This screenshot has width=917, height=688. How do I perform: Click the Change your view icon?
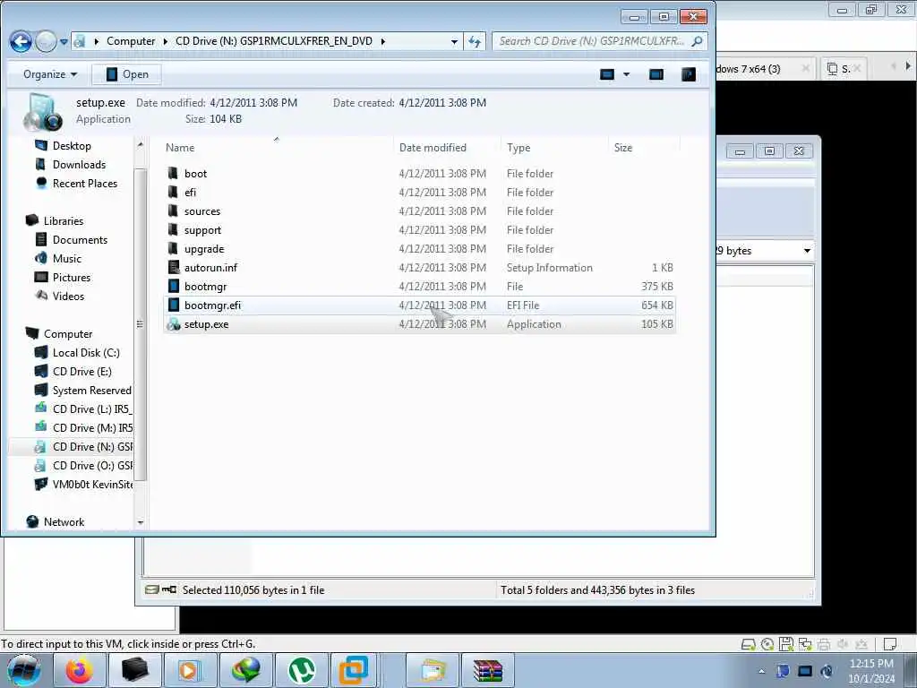tap(607, 74)
